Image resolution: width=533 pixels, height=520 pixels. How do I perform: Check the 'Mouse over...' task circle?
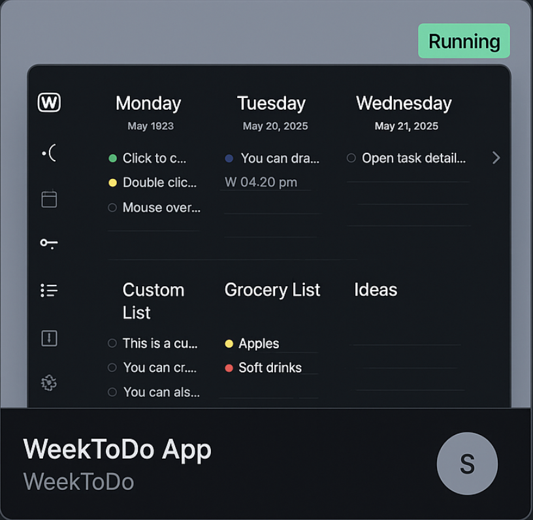point(112,208)
